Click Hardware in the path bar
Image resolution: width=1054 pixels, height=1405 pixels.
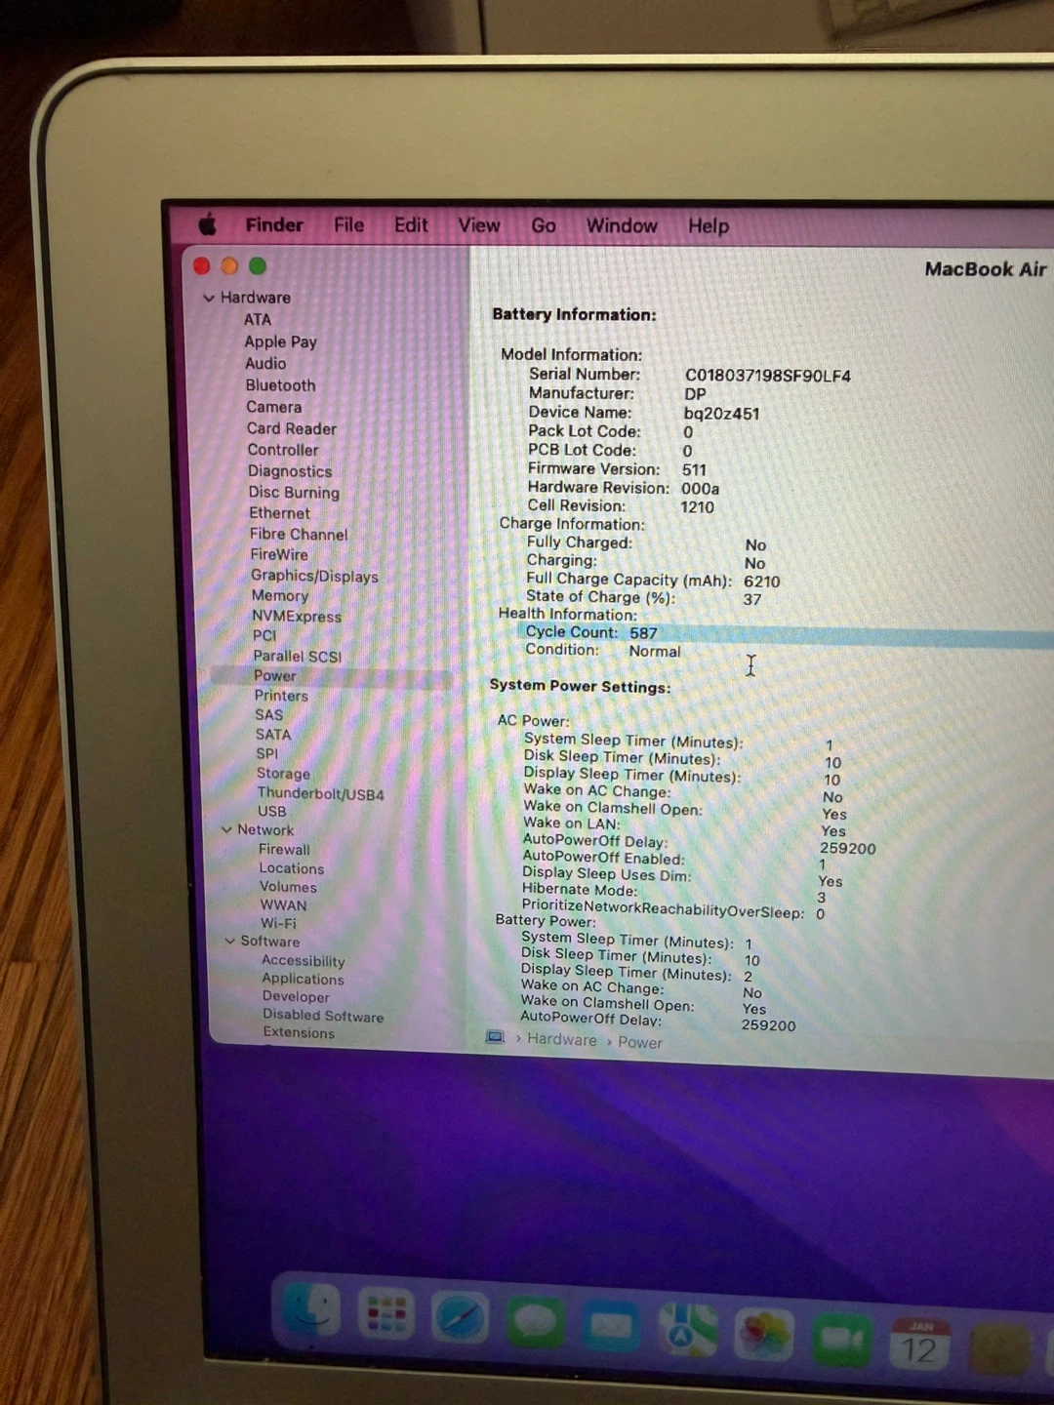(x=562, y=1039)
